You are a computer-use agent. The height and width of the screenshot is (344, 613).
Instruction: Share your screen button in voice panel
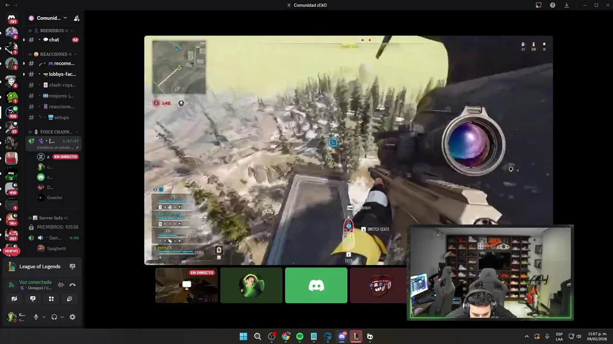[33, 299]
